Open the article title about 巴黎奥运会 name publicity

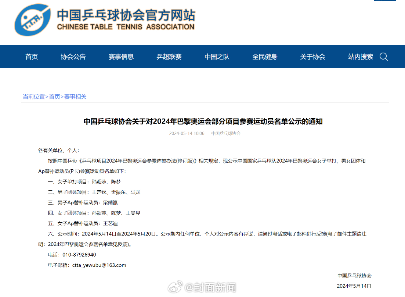coord(202,121)
